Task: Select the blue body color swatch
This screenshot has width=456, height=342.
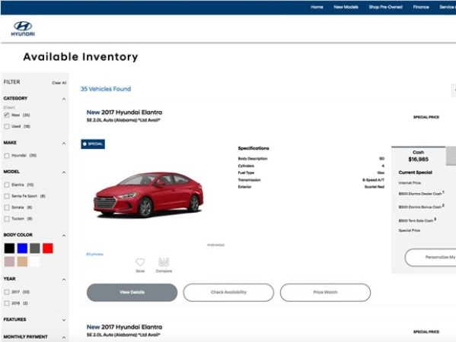Action: 22,249
